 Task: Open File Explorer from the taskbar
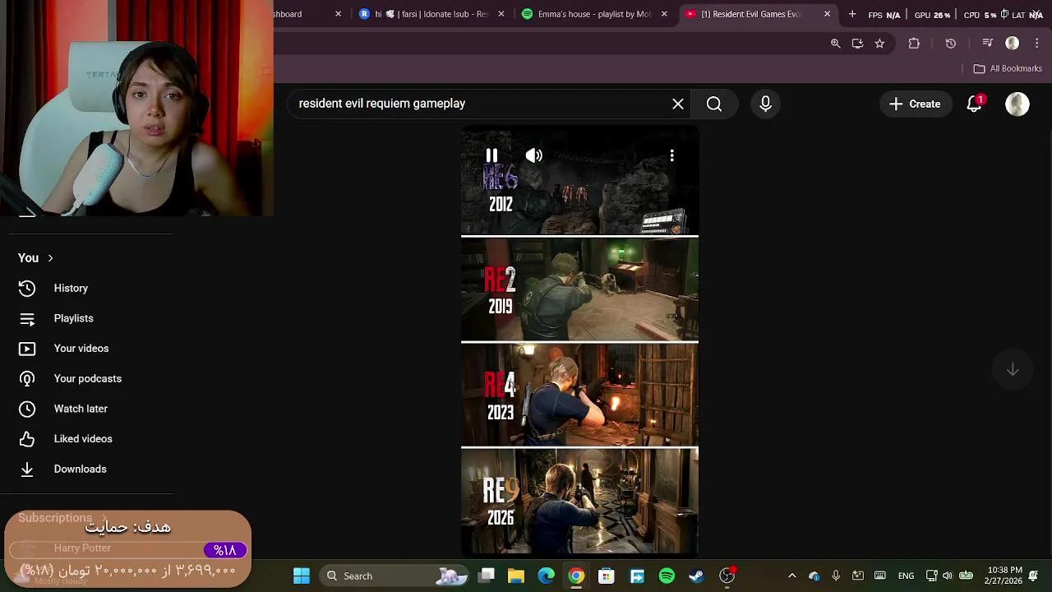tap(516, 576)
